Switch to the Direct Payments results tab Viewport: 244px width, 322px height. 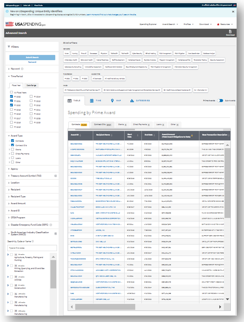coord(141,124)
